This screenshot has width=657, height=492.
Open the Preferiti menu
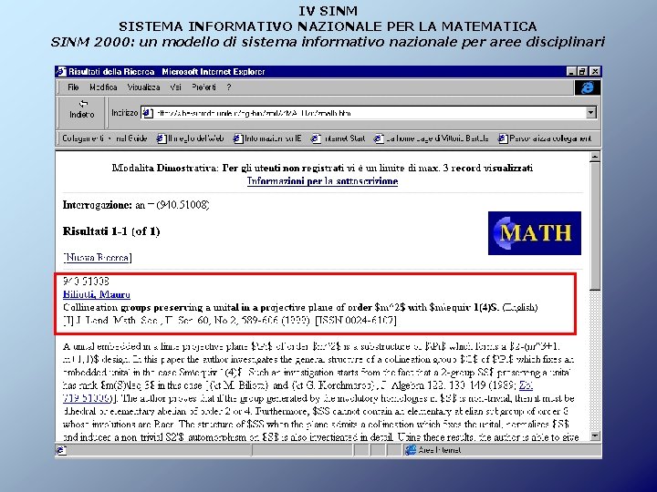pos(203,87)
